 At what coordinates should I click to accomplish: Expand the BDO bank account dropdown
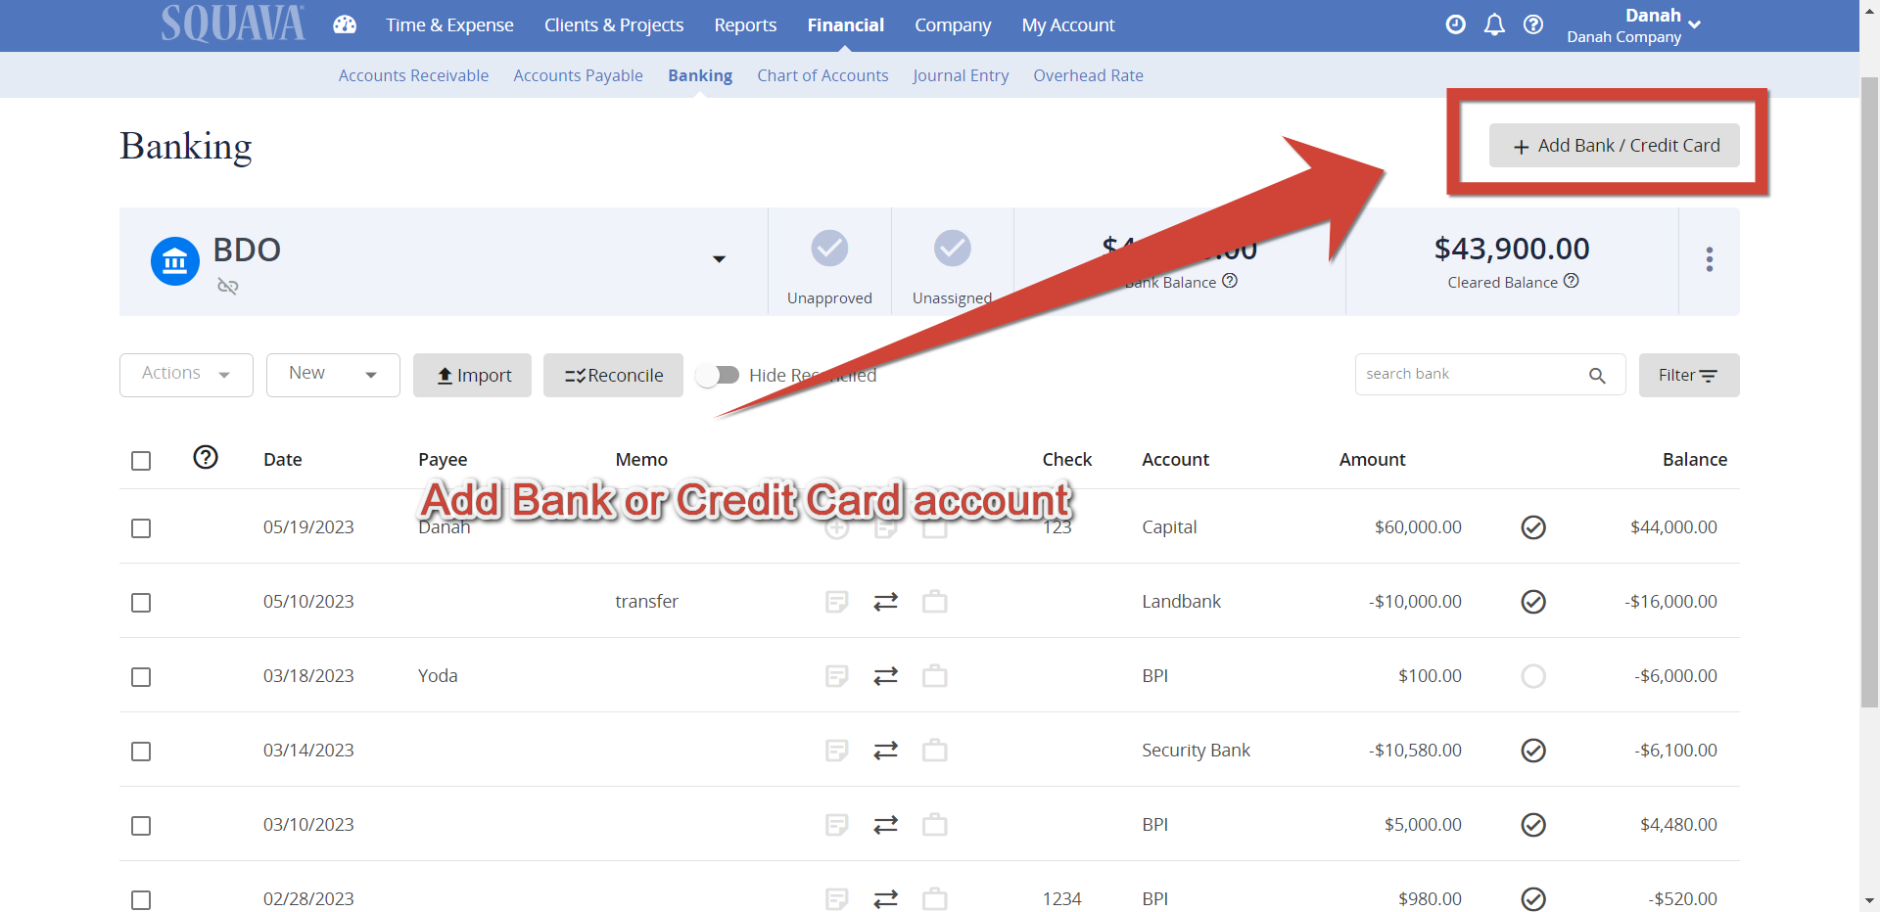tap(720, 259)
